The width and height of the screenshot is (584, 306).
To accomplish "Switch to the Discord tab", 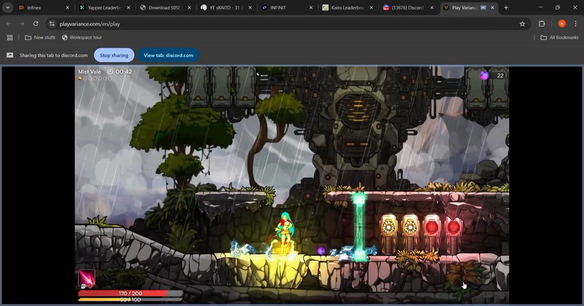I will tap(408, 7).
